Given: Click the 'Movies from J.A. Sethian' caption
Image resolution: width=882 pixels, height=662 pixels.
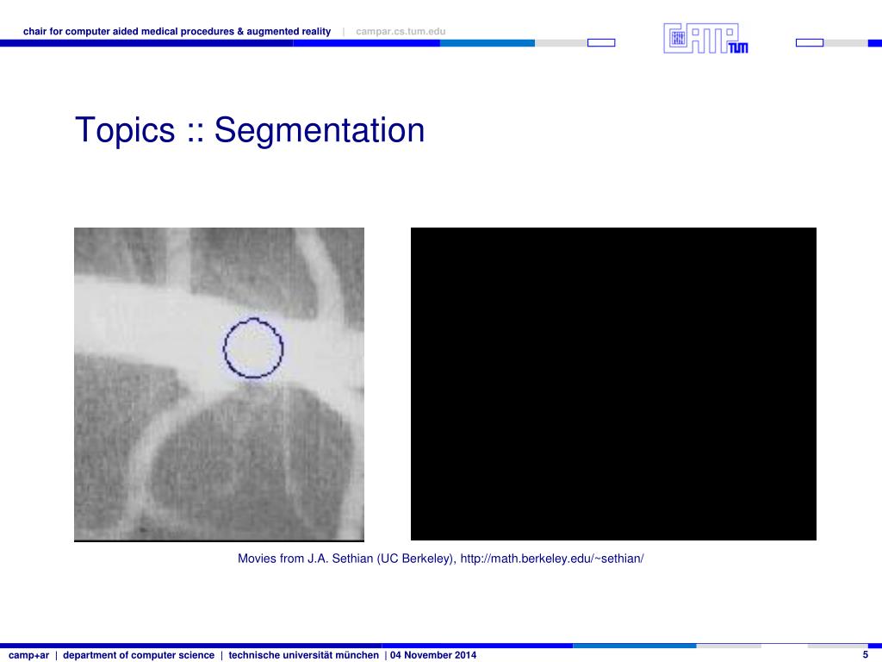Looking at the screenshot, I should 440,559.
